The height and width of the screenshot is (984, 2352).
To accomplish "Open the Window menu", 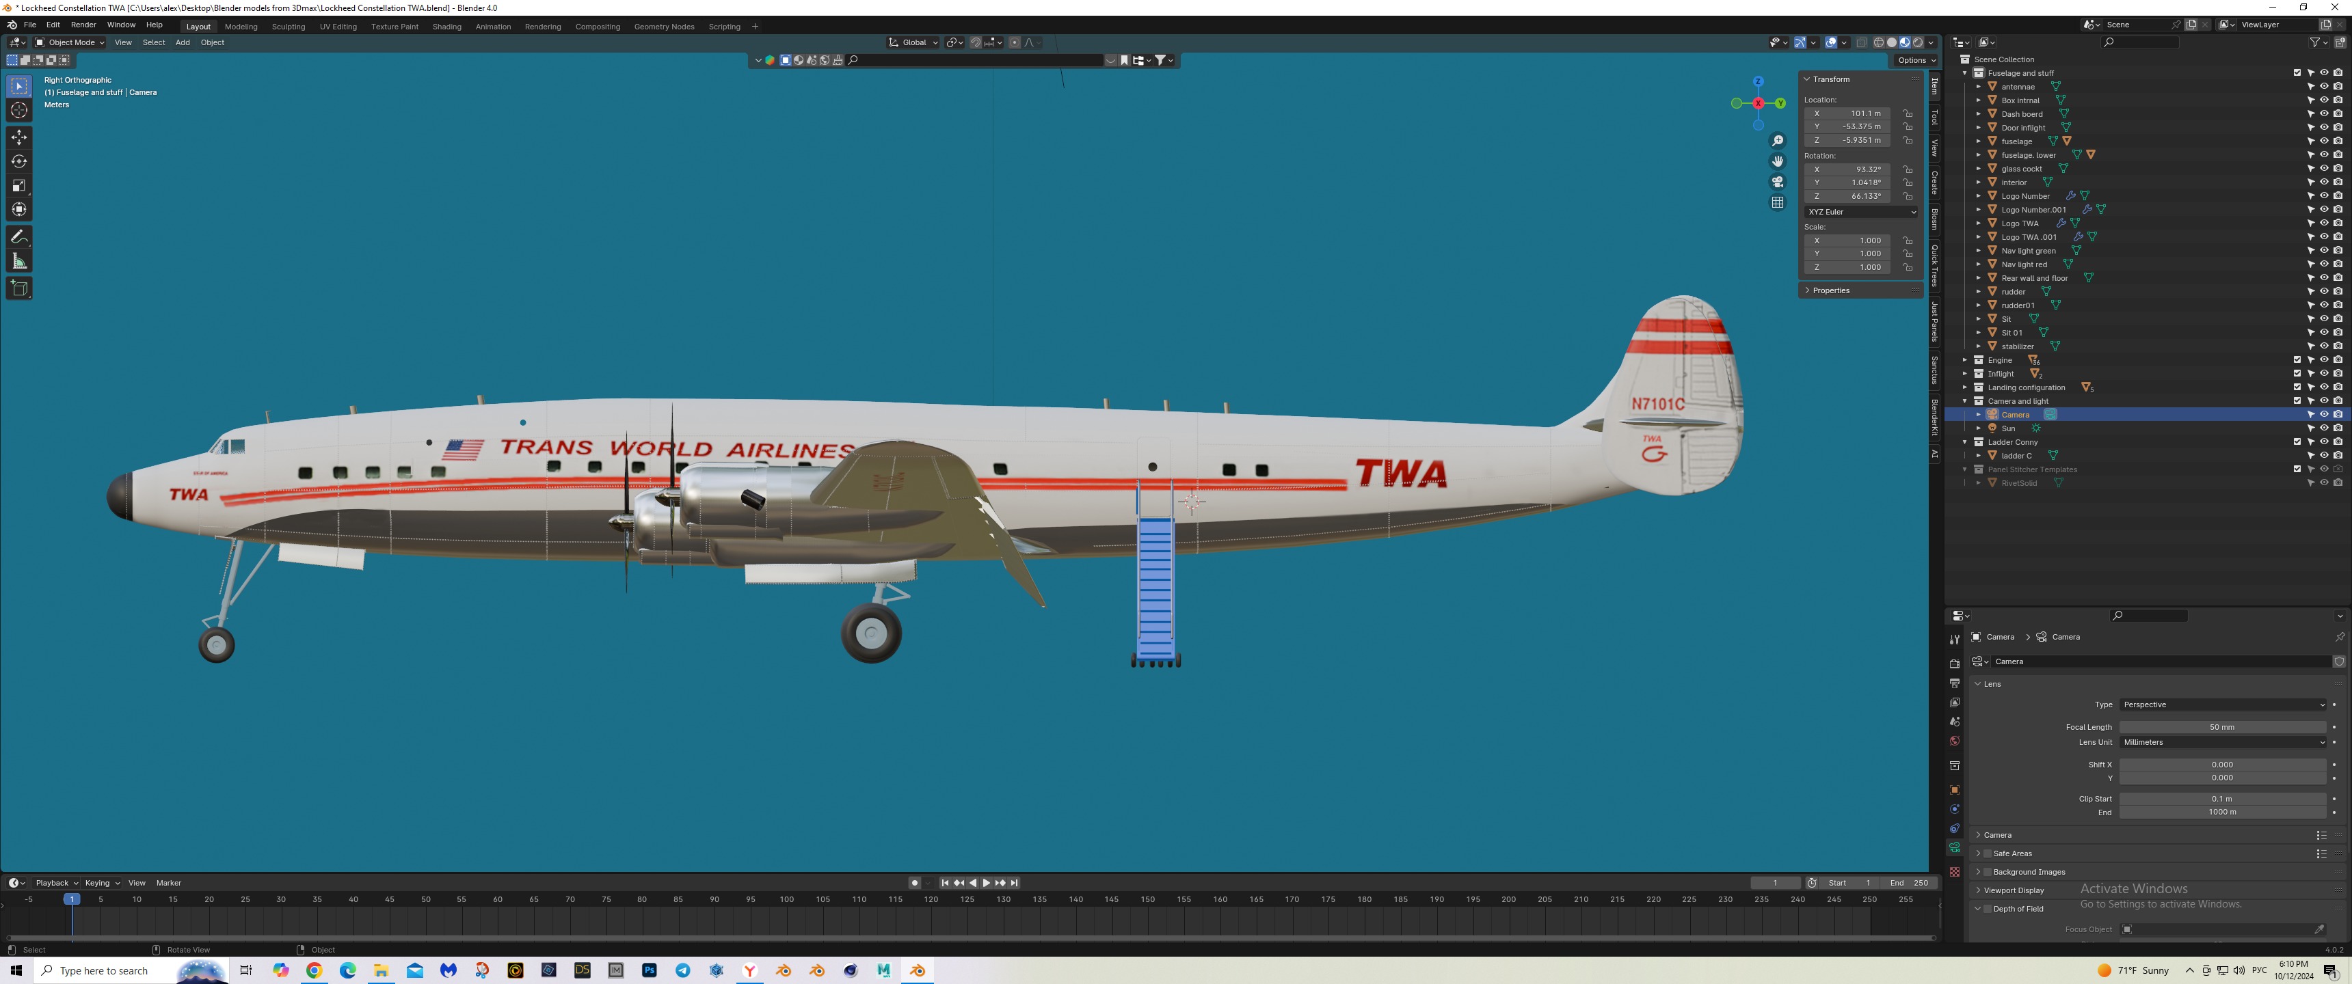I will tap(120, 25).
